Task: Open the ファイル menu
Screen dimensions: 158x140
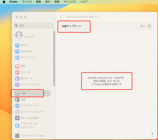Action: [27, 2]
